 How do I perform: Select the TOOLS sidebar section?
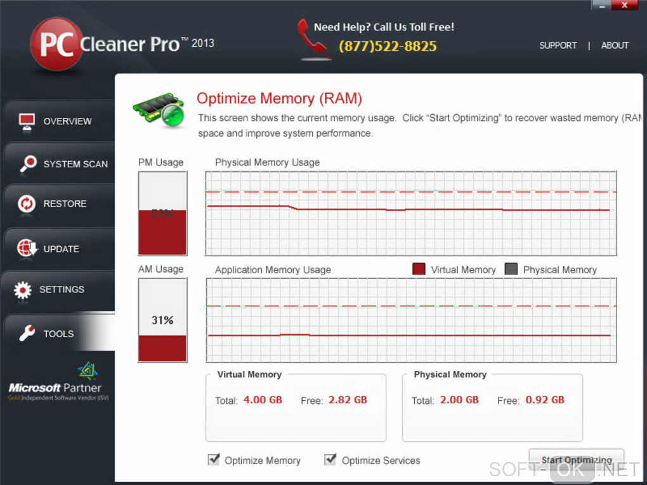click(58, 333)
